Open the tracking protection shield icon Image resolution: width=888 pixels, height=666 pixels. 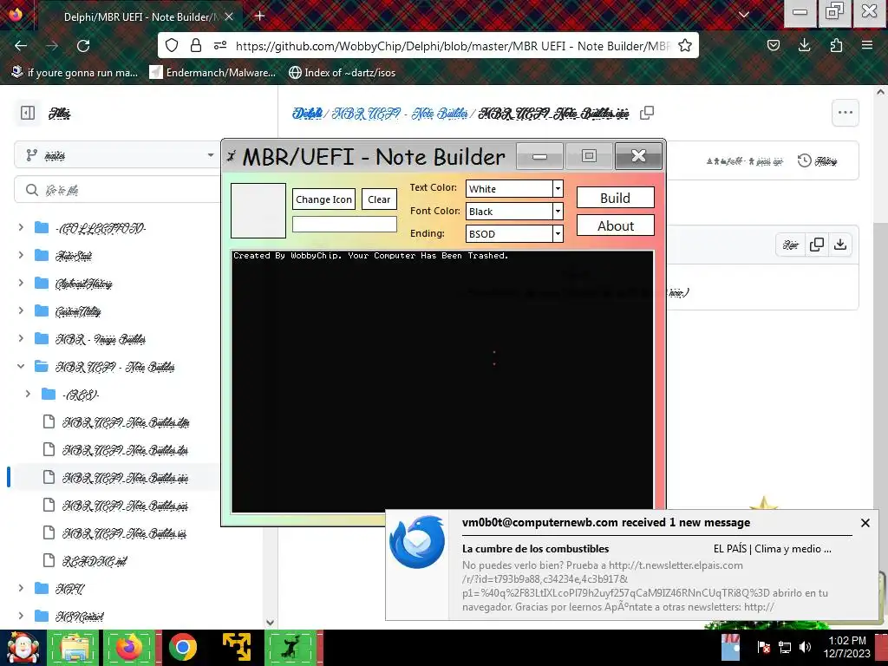[x=172, y=45]
